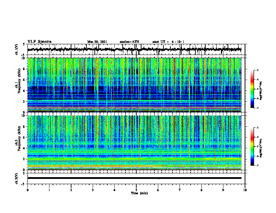Click time axis tick label '2'

71,190
